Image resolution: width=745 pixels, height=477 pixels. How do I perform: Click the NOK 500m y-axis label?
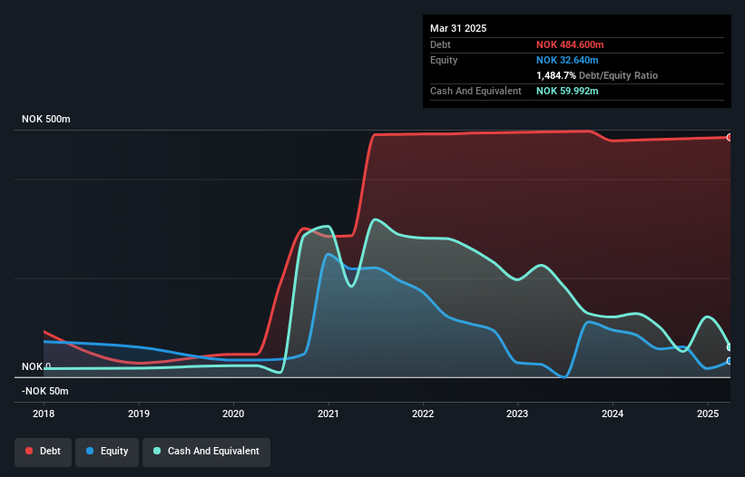pos(46,119)
